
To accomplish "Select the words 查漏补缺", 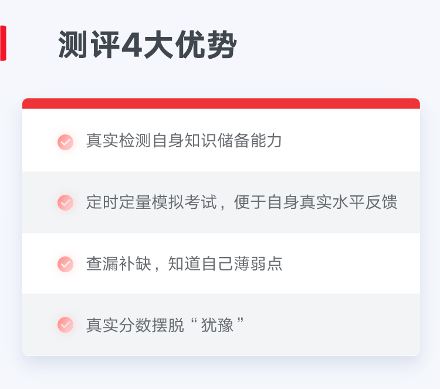I will pos(119,264).
